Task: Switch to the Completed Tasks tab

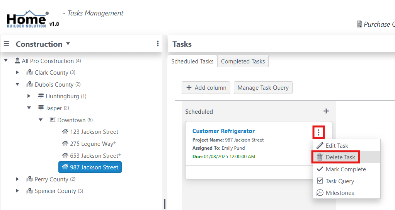Action: pos(243,61)
